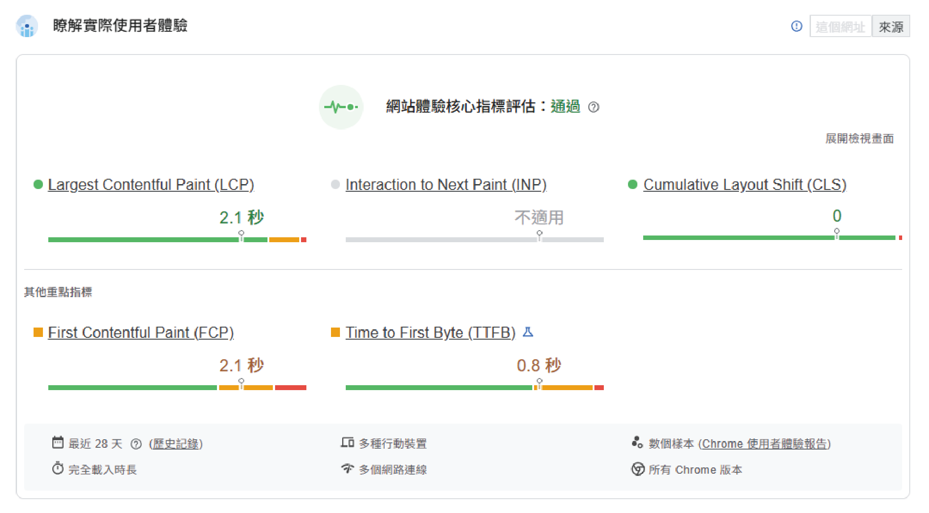929x513 pixels.
Task: Click the help icon after 最近 28 天
Action: (x=136, y=444)
